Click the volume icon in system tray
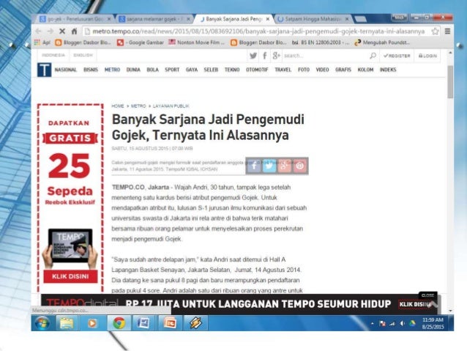Image resolution: width=467 pixels, height=351 pixels. [402, 324]
